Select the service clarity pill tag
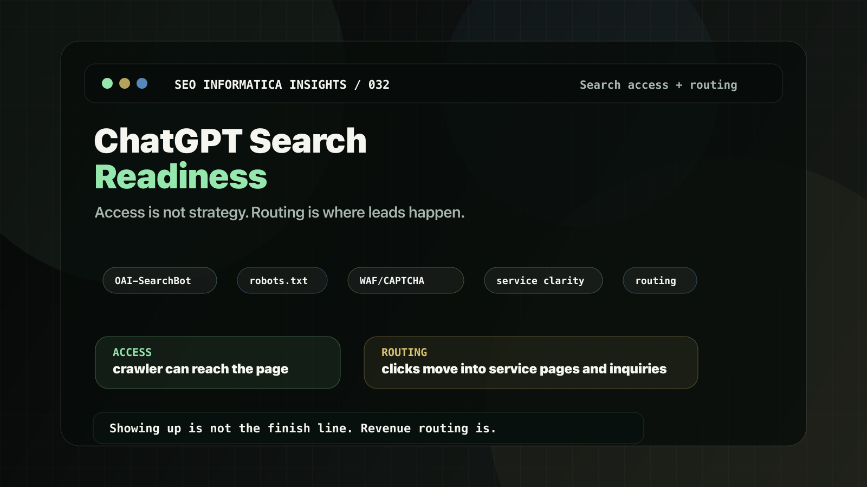867x487 pixels. (544, 280)
